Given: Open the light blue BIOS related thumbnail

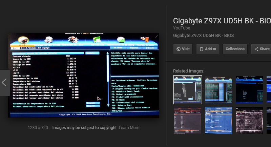Looking at the screenshot, I should pyautogui.click(x=218, y=120).
